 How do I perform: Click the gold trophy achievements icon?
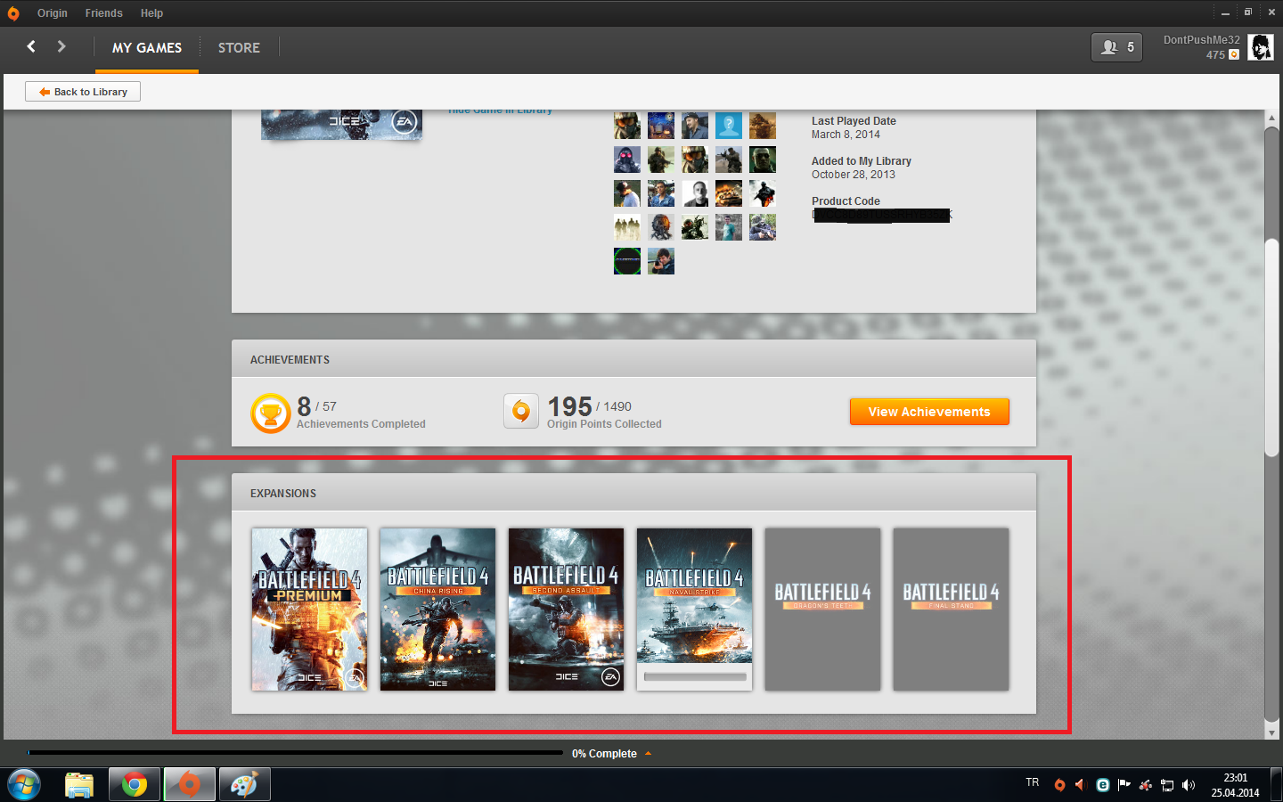pyautogui.click(x=271, y=413)
